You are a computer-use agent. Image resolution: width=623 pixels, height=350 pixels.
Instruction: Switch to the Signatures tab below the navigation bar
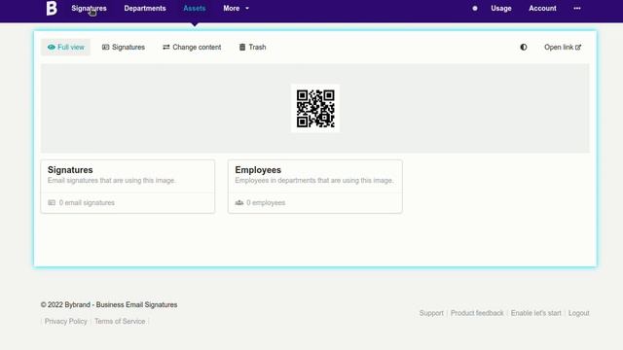(x=124, y=48)
